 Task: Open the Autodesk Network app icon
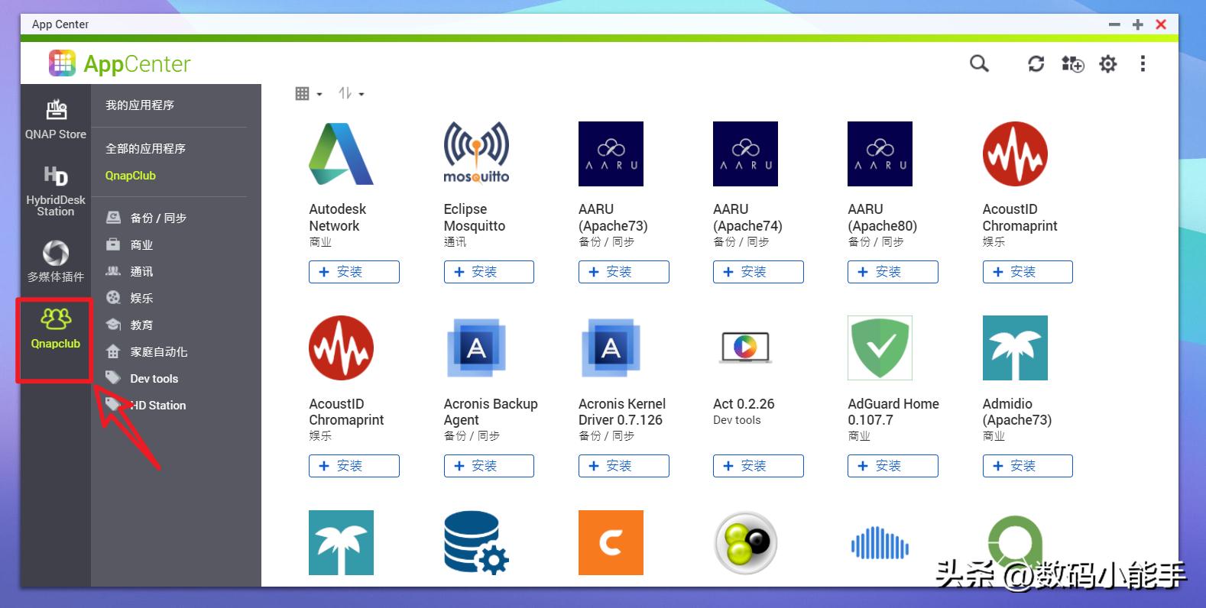pyautogui.click(x=341, y=154)
